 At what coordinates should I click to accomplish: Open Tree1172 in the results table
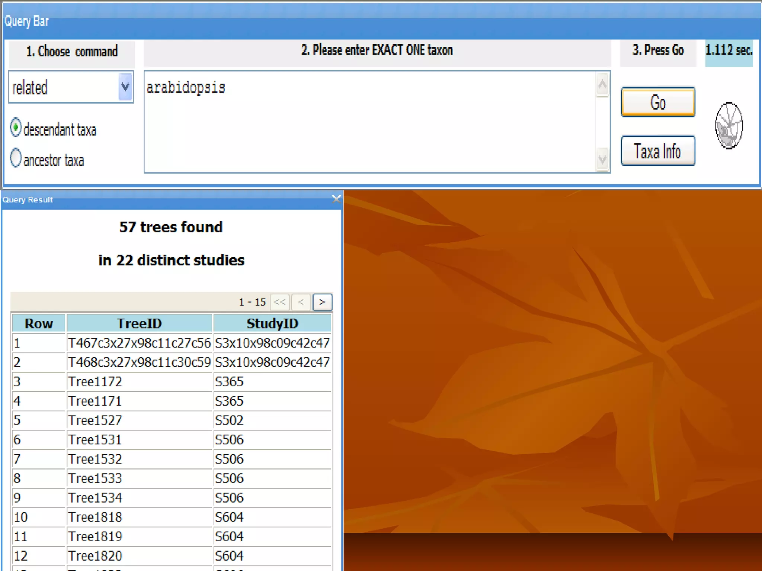[x=95, y=381]
